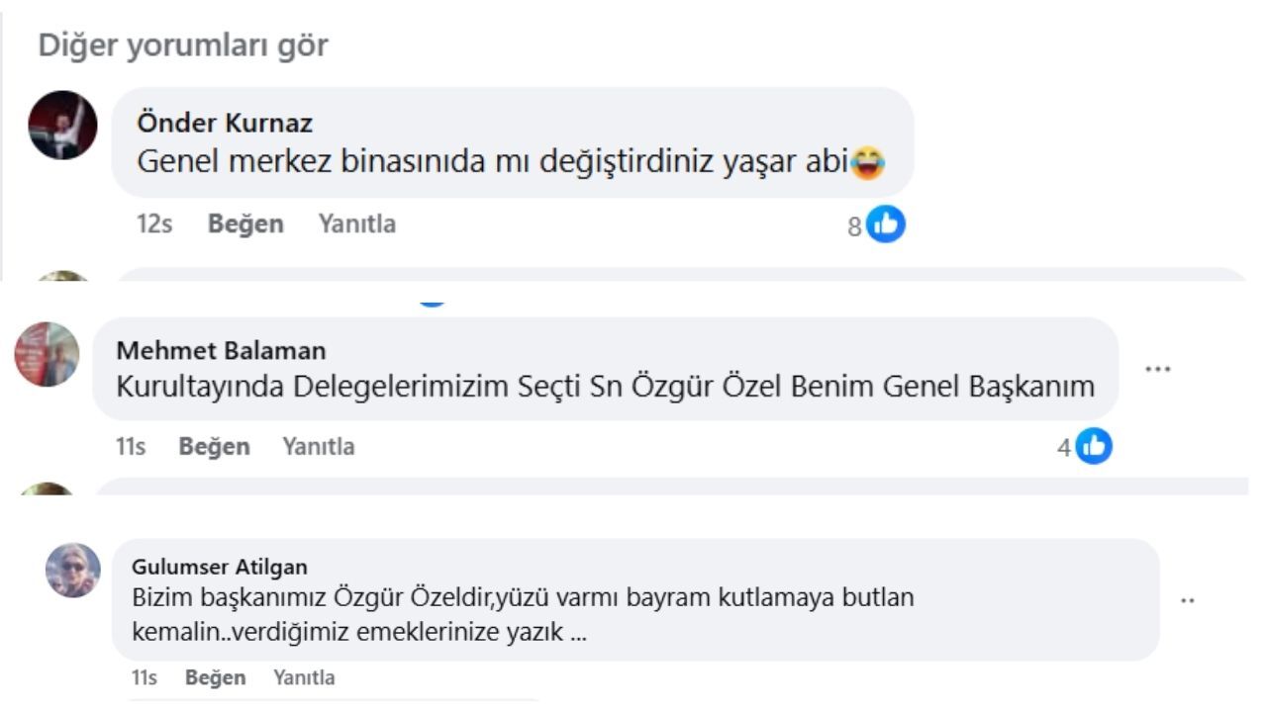1267x712 pixels.
Task: Like Önder Kurnaz's comment with Beğen
Action: point(245,224)
